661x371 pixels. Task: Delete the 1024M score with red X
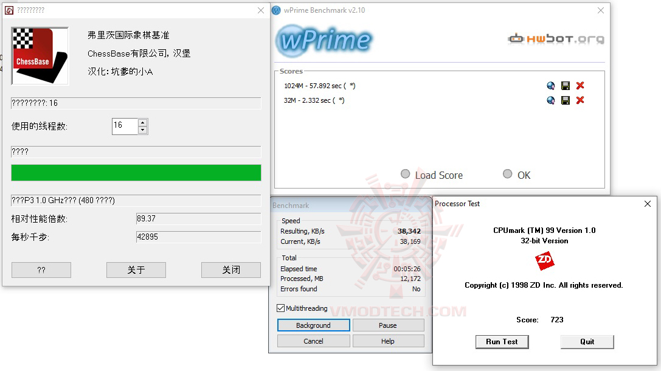(580, 86)
